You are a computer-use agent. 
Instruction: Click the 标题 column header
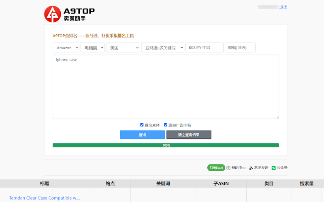45,183
